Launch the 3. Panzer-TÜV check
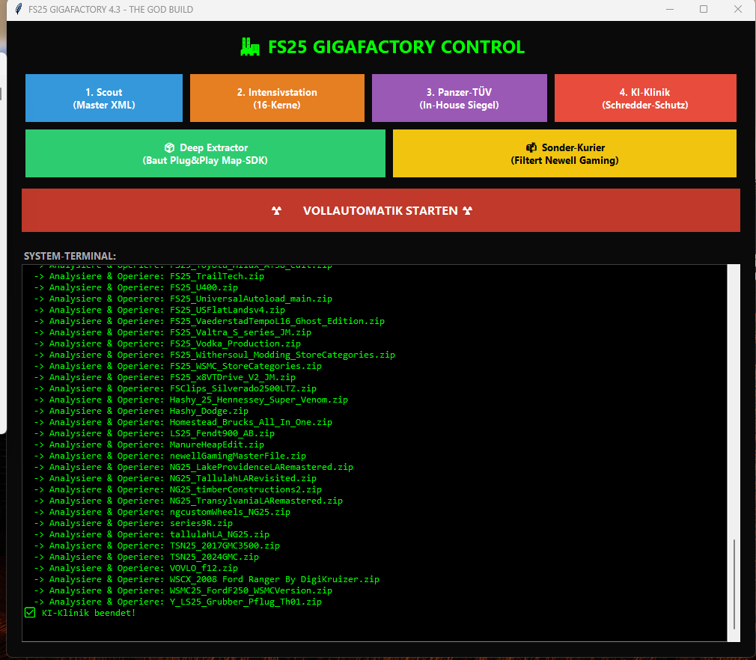Screen dimensions: 756x660 pos(459,98)
